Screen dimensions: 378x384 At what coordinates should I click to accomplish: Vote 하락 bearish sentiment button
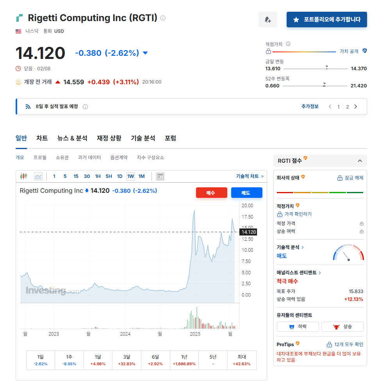(x=298, y=327)
